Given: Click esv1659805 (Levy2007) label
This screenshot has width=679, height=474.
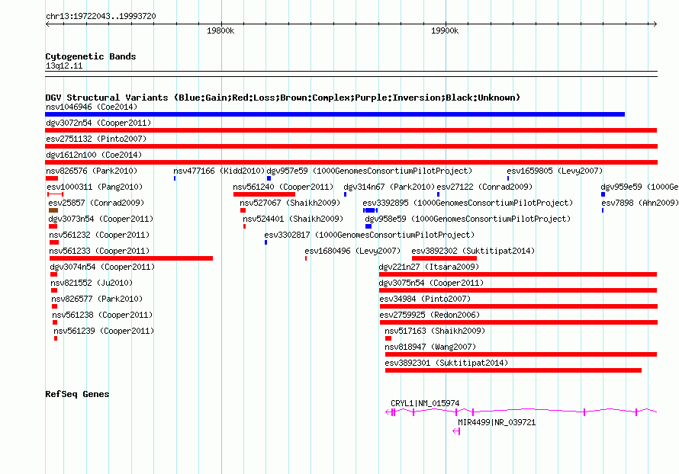Looking at the screenshot, I should (555, 171).
